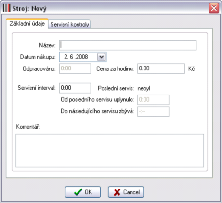222x203 pixels.
Task: Select the year 2008 in date field
Action: tap(82, 57)
